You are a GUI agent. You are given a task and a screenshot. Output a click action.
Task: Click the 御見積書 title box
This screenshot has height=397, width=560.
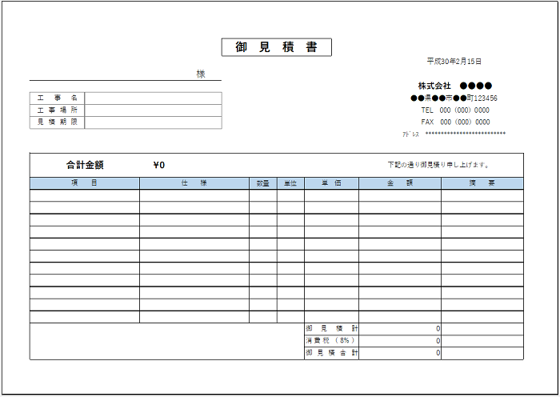coord(276,48)
